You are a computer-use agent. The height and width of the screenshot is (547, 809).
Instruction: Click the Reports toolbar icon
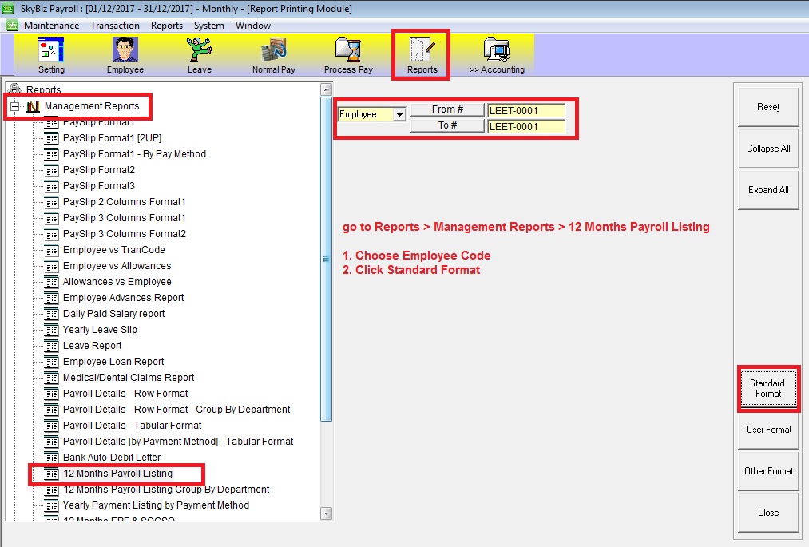click(422, 52)
